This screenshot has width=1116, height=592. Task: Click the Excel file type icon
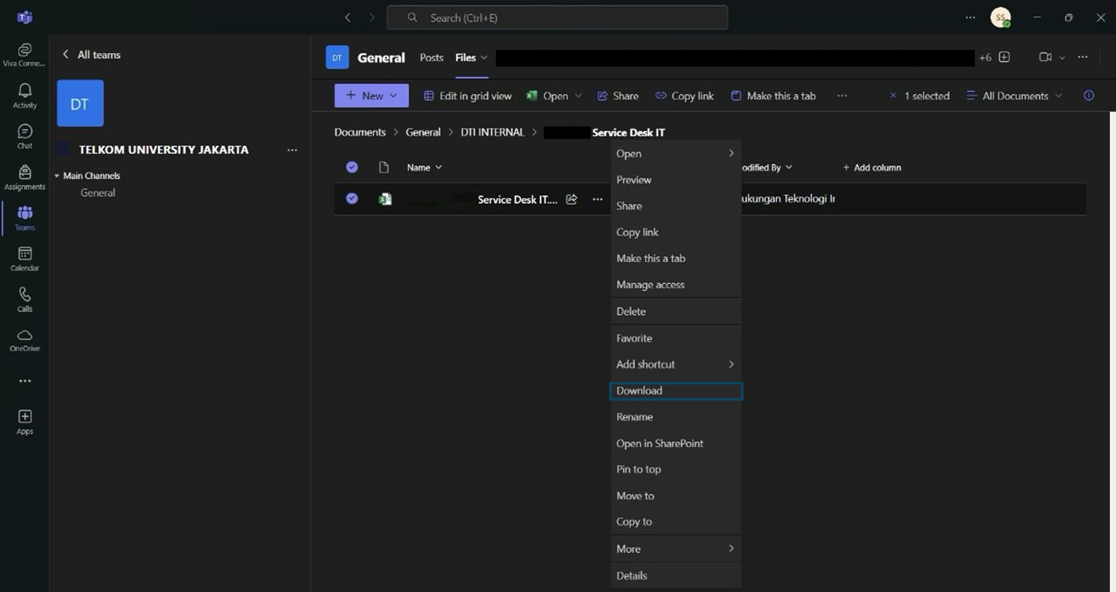385,199
